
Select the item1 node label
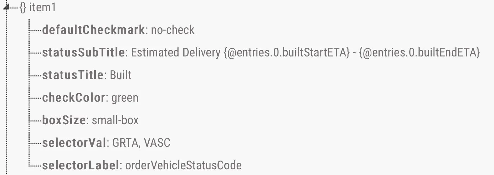(x=43, y=8)
